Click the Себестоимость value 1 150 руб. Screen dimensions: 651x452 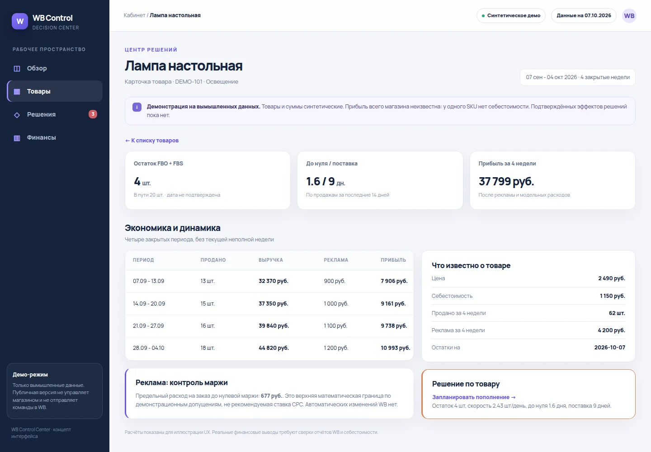pos(613,296)
